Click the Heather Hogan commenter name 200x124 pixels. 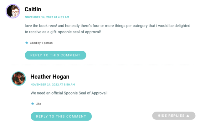point(50,77)
